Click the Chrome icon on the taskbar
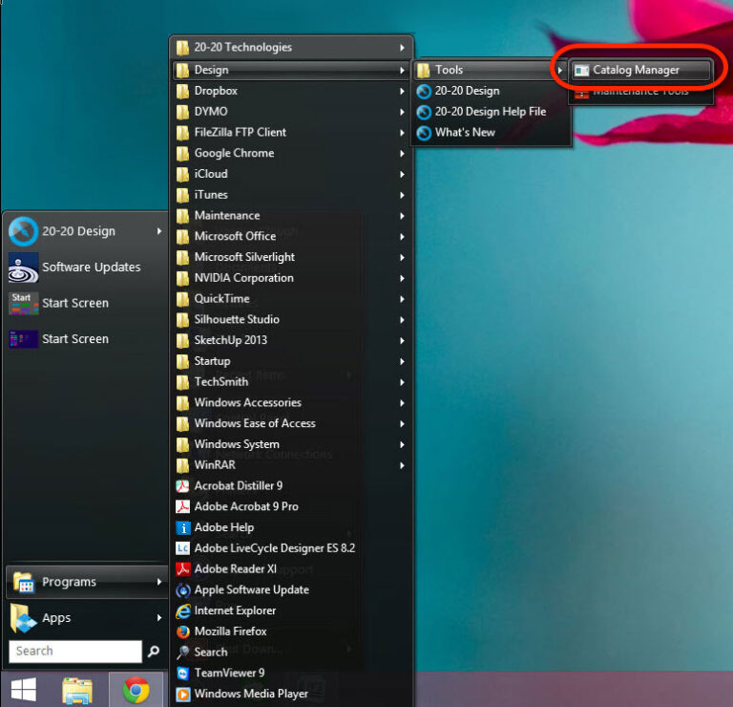 [136, 690]
